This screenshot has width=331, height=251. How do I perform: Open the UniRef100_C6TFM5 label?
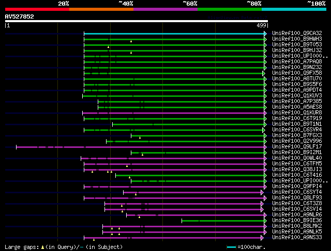(x=297, y=164)
